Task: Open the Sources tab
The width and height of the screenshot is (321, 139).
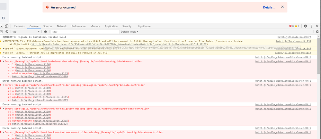Action: coord(48,26)
